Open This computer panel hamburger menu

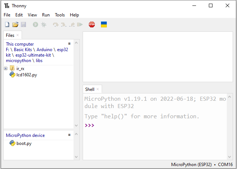pos(69,43)
